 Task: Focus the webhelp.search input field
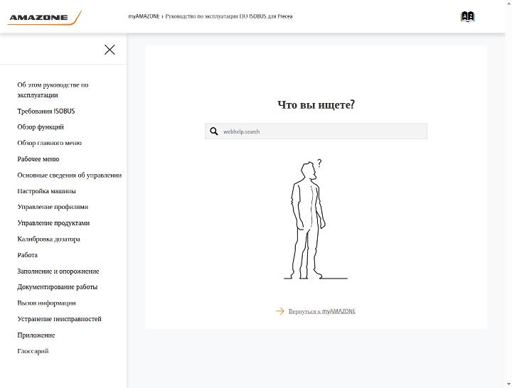click(316, 131)
